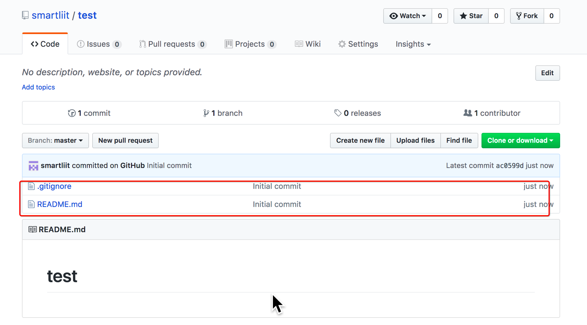Open the README.md file link in the file list

coord(60,204)
